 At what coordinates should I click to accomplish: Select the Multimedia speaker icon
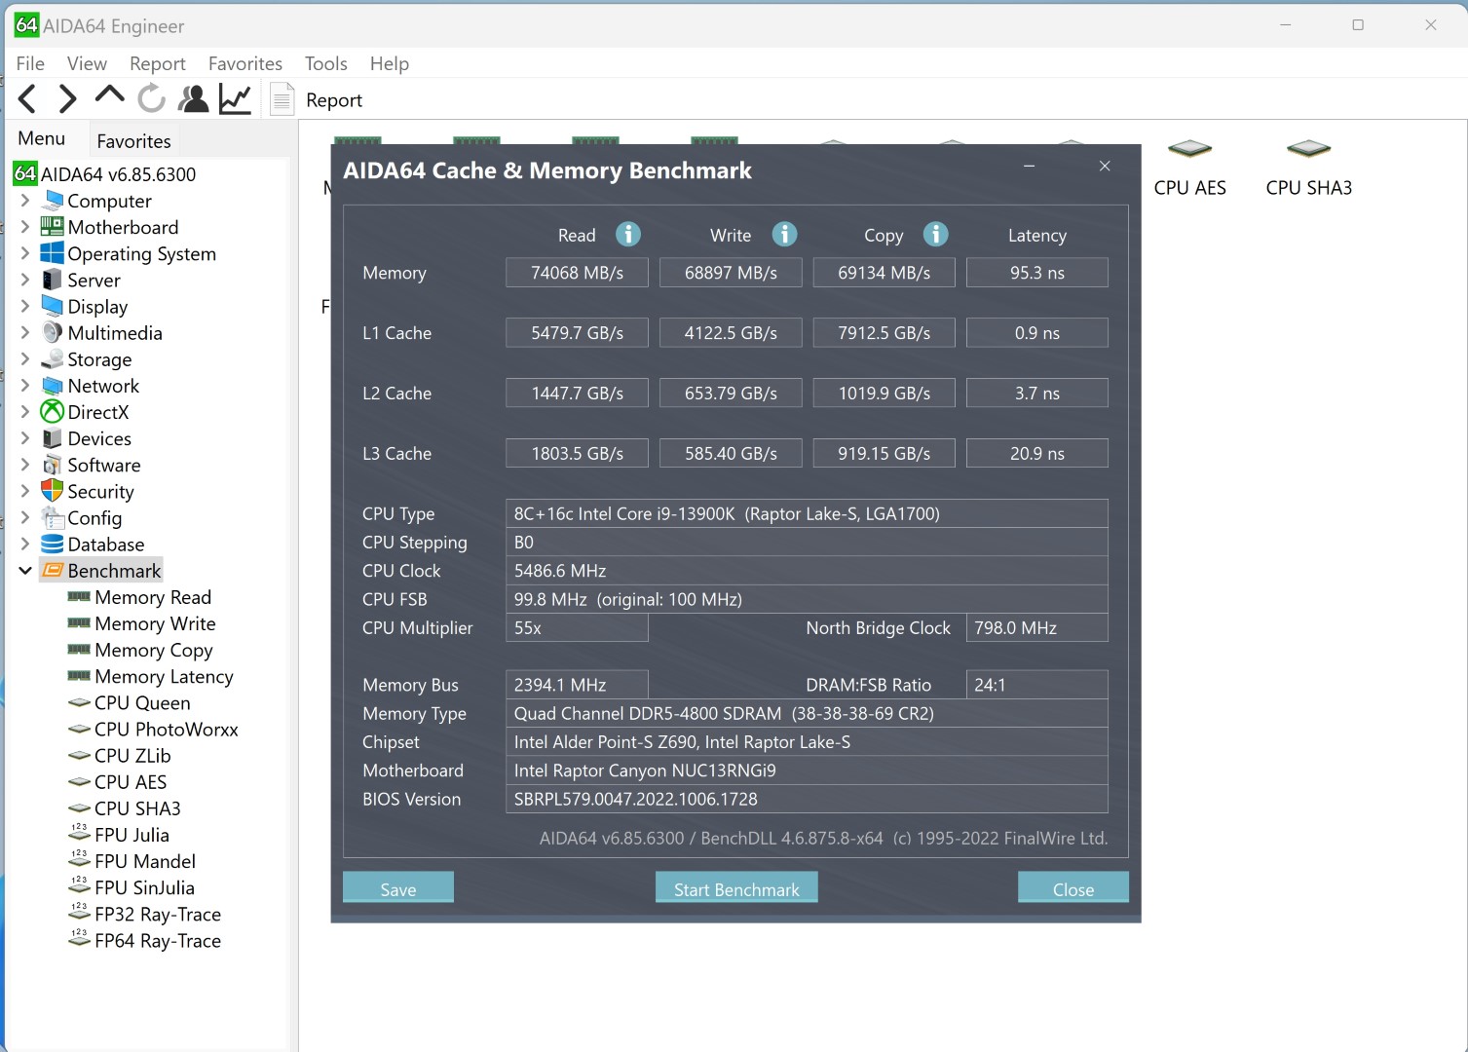pos(53,332)
